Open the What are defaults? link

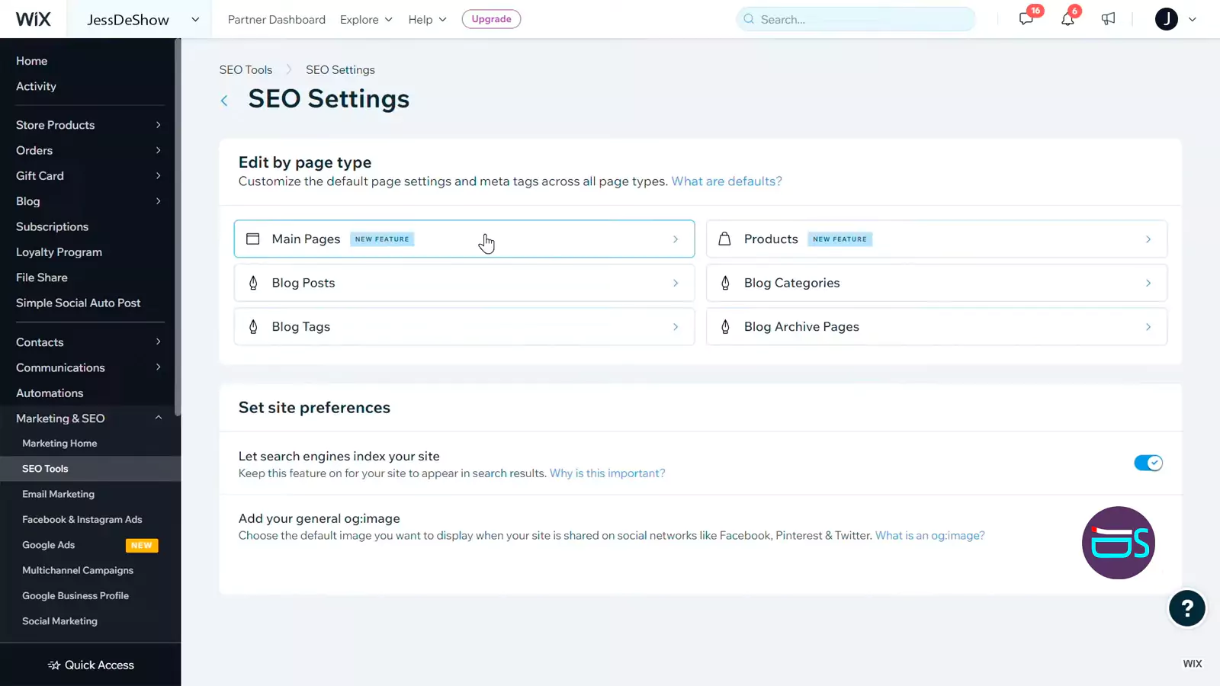coord(727,181)
